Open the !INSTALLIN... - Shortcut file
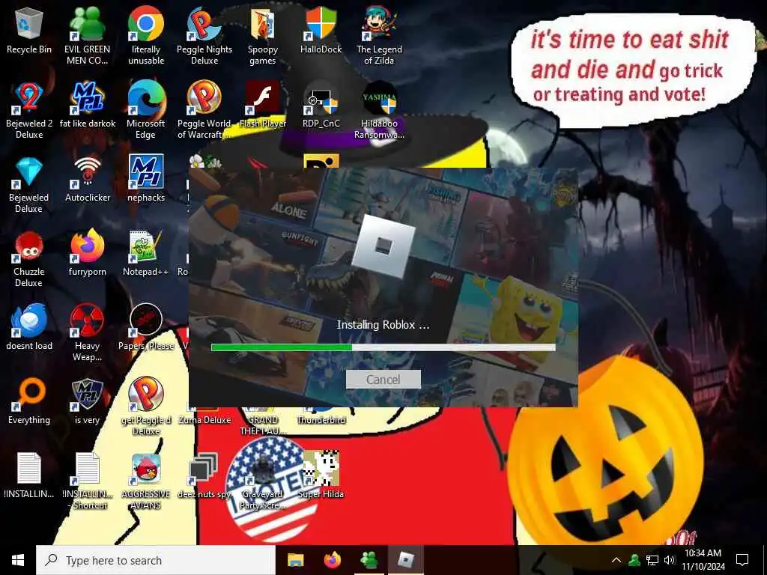This screenshot has height=575, width=767. tap(87, 480)
